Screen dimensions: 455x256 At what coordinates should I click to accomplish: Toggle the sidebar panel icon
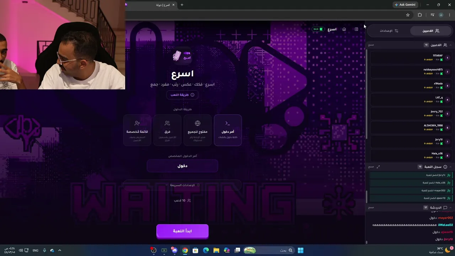(356, 30)
